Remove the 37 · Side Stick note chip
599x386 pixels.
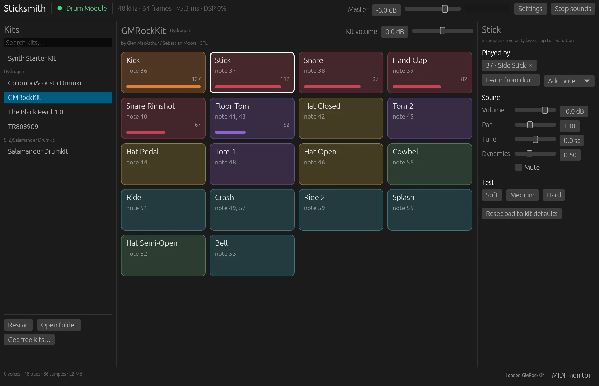tap(531, 65)
